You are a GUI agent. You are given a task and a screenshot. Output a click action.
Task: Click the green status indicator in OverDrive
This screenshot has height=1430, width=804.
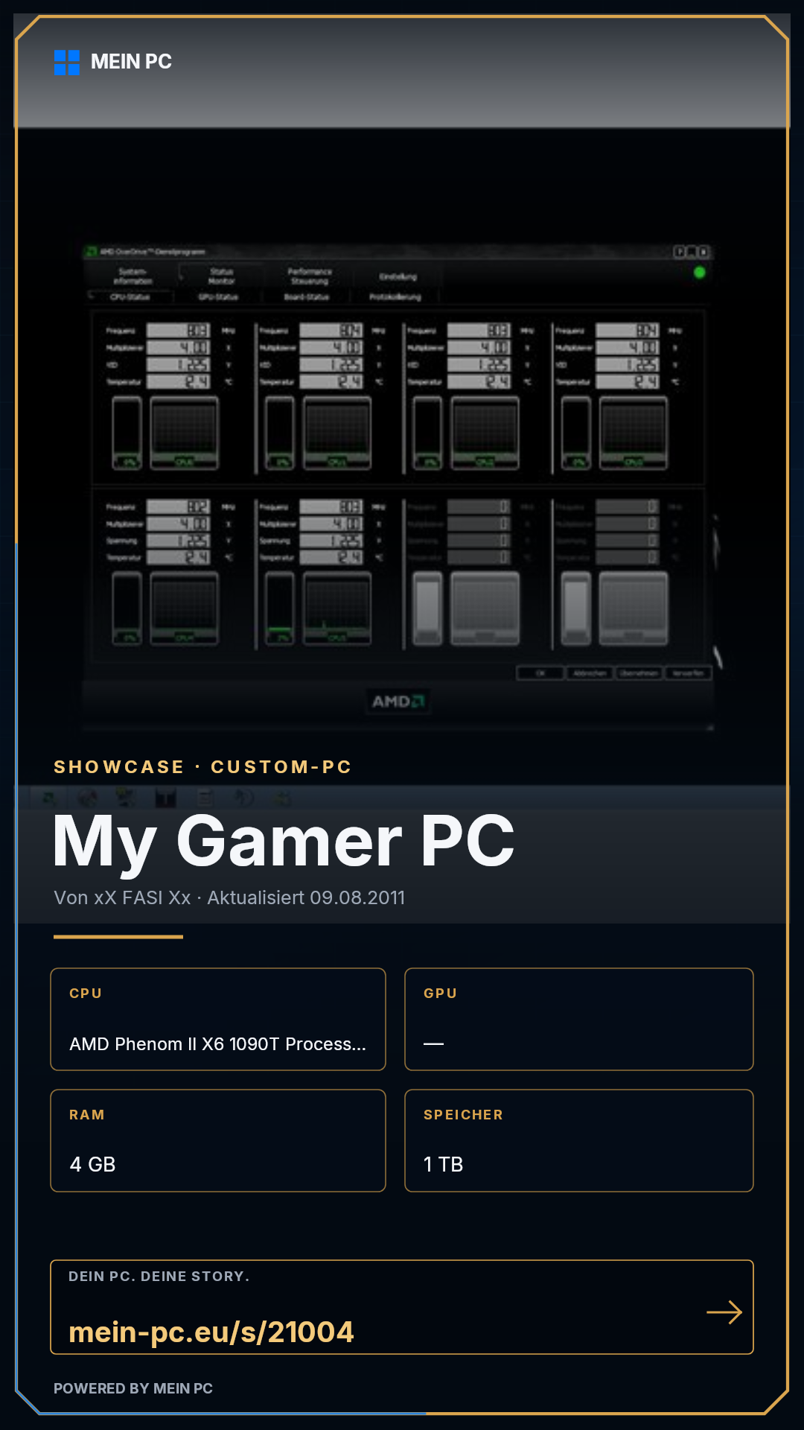point(699,273)
